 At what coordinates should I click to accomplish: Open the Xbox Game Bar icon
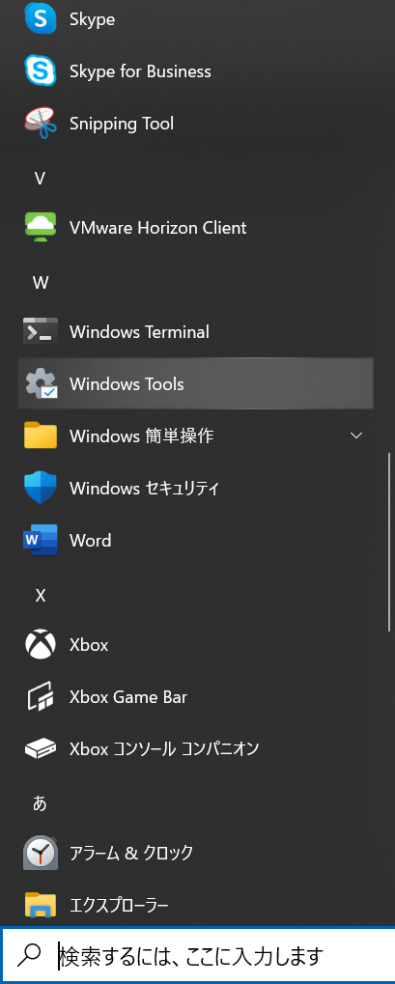coord(41,696)
